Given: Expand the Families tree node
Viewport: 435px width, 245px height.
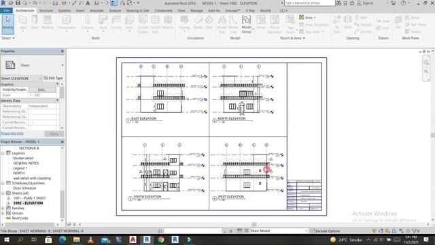Looking at the screenshot, I should click(x=3, y=208).
